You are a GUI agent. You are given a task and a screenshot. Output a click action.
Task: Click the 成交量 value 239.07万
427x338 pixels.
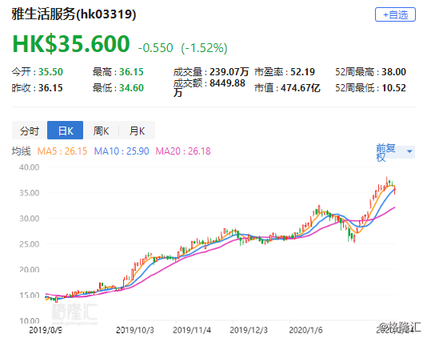point(229,72)
